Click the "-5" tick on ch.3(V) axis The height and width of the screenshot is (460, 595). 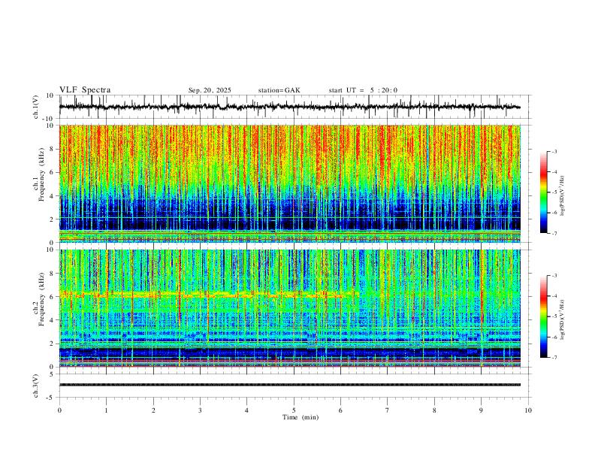tap(51, 398)
